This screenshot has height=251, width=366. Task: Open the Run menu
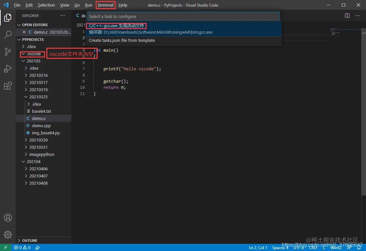pos(88,5)
